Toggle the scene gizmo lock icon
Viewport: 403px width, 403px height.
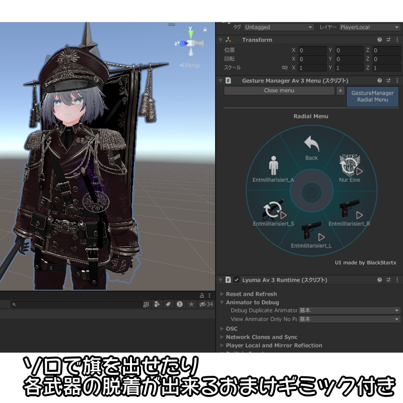click(205, 29)
